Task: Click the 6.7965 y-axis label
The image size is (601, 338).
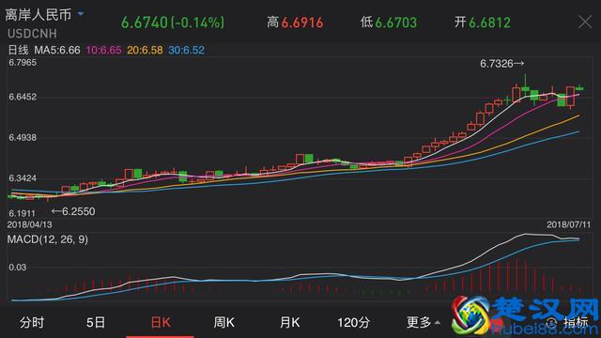Action: tap(23, 63)
